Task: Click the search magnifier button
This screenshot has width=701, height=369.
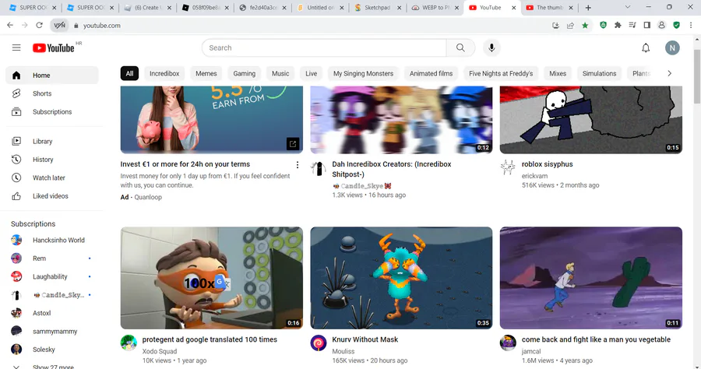Action: tap(460, 47)
